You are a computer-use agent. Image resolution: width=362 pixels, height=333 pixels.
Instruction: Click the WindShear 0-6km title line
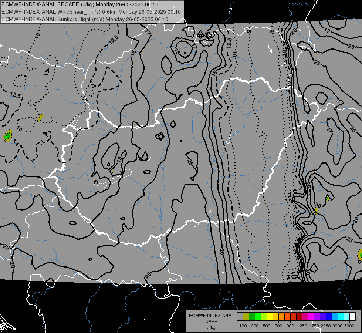tap(91, 12)
